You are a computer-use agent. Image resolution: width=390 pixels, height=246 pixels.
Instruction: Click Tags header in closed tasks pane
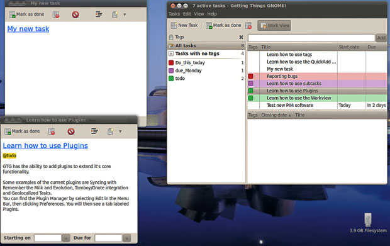click(253, 115)
